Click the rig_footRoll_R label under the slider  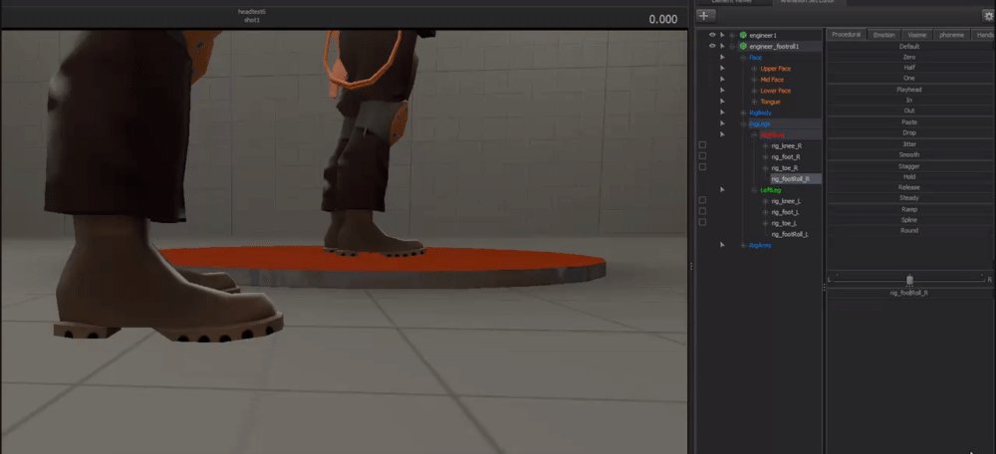pyautogui.click(x=909, y=294)
